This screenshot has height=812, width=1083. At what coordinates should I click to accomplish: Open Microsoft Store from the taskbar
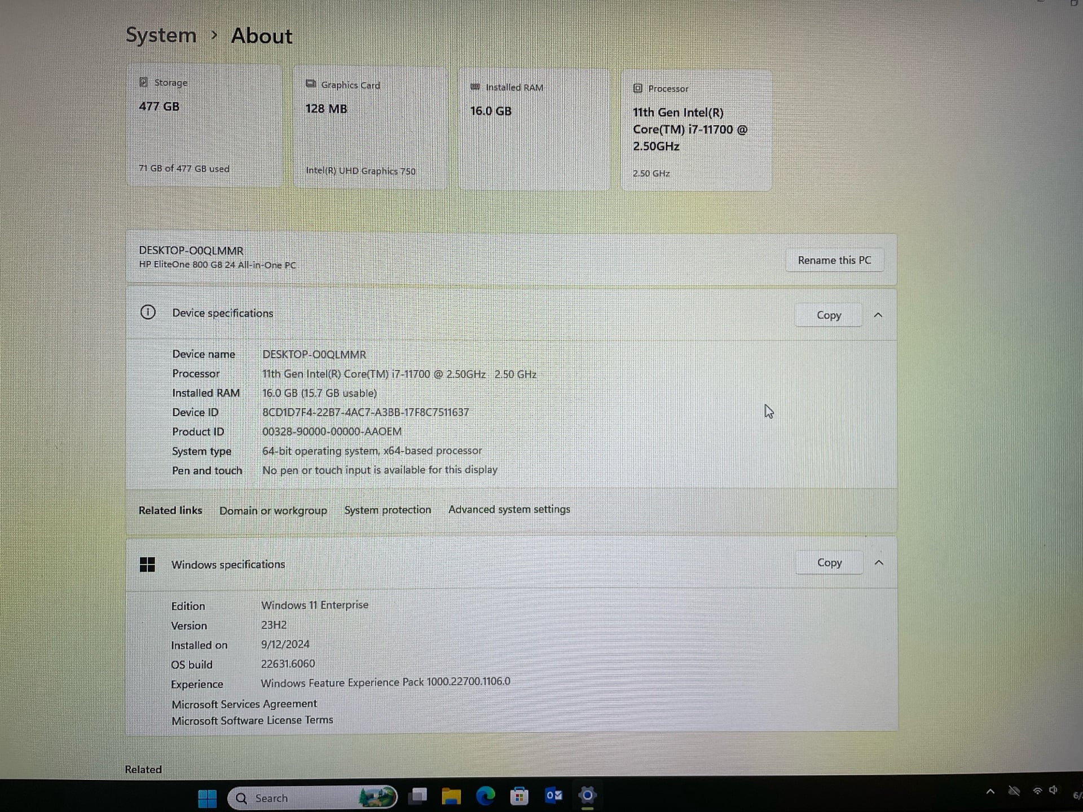coord(519,796)
